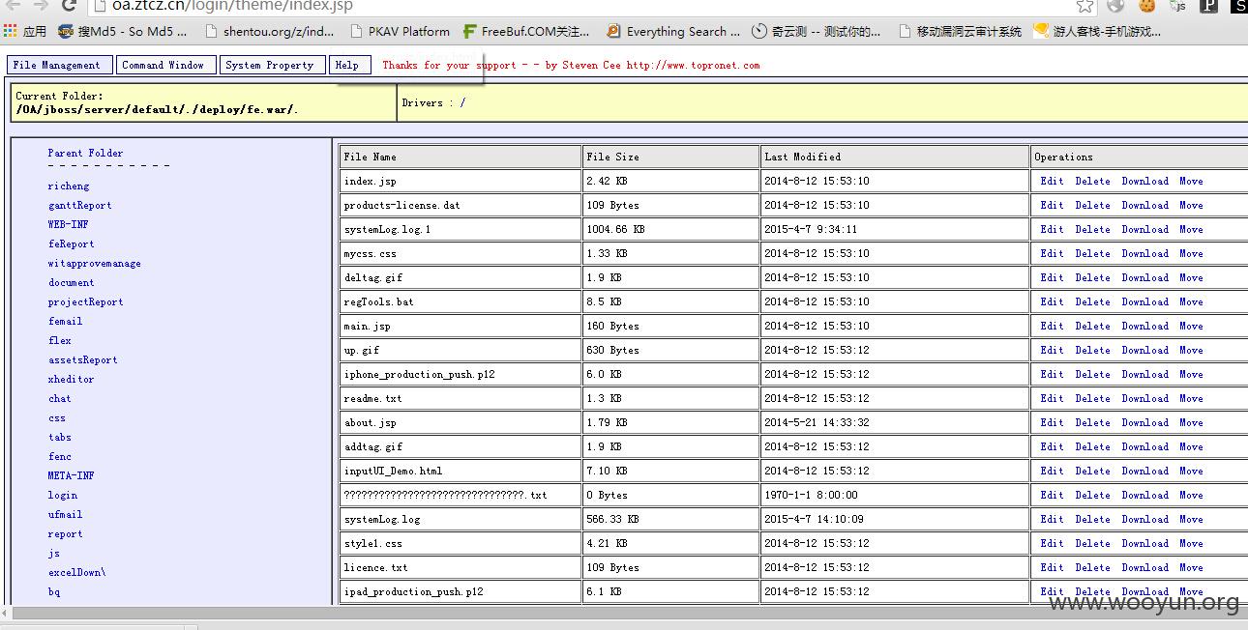1248x630 pixels.
Task: Open the report folder
Action: tap(66, 533)
